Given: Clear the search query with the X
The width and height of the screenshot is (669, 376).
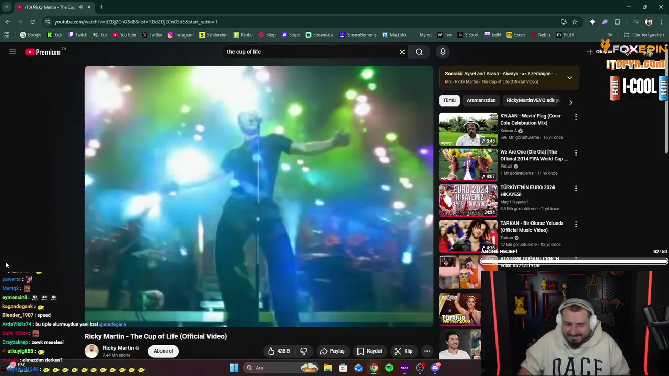Looking at the screenshot, I should point(402,52).
